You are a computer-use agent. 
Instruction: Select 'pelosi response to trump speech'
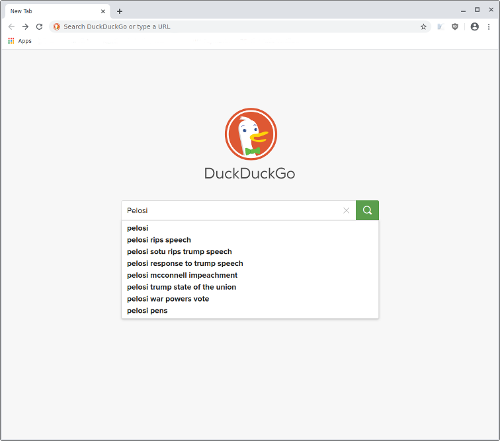coord(250,263)
